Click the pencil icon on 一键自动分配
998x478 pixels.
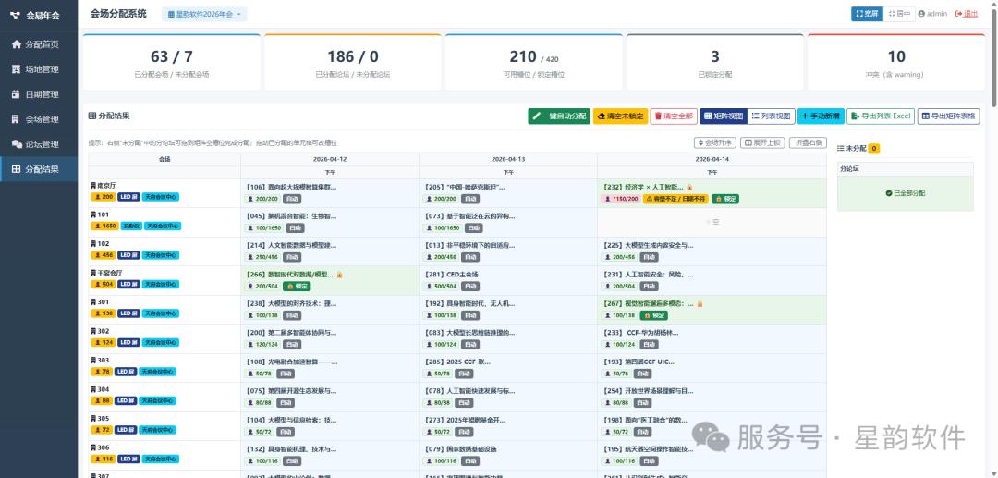[537, 116]
